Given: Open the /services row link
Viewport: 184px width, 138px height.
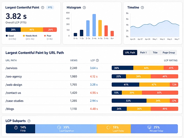Looking at the screenshot, I should 11,68.
